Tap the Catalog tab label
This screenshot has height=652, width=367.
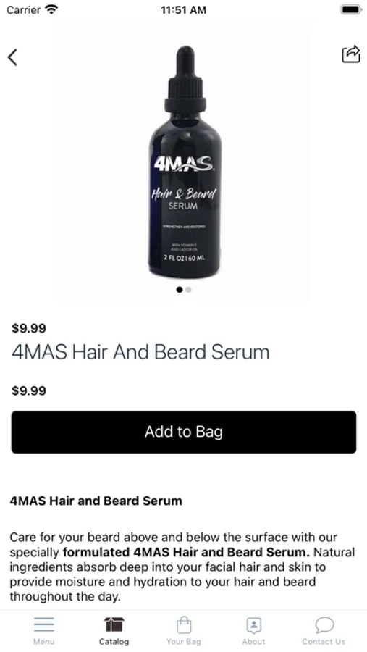pos(114,642)
